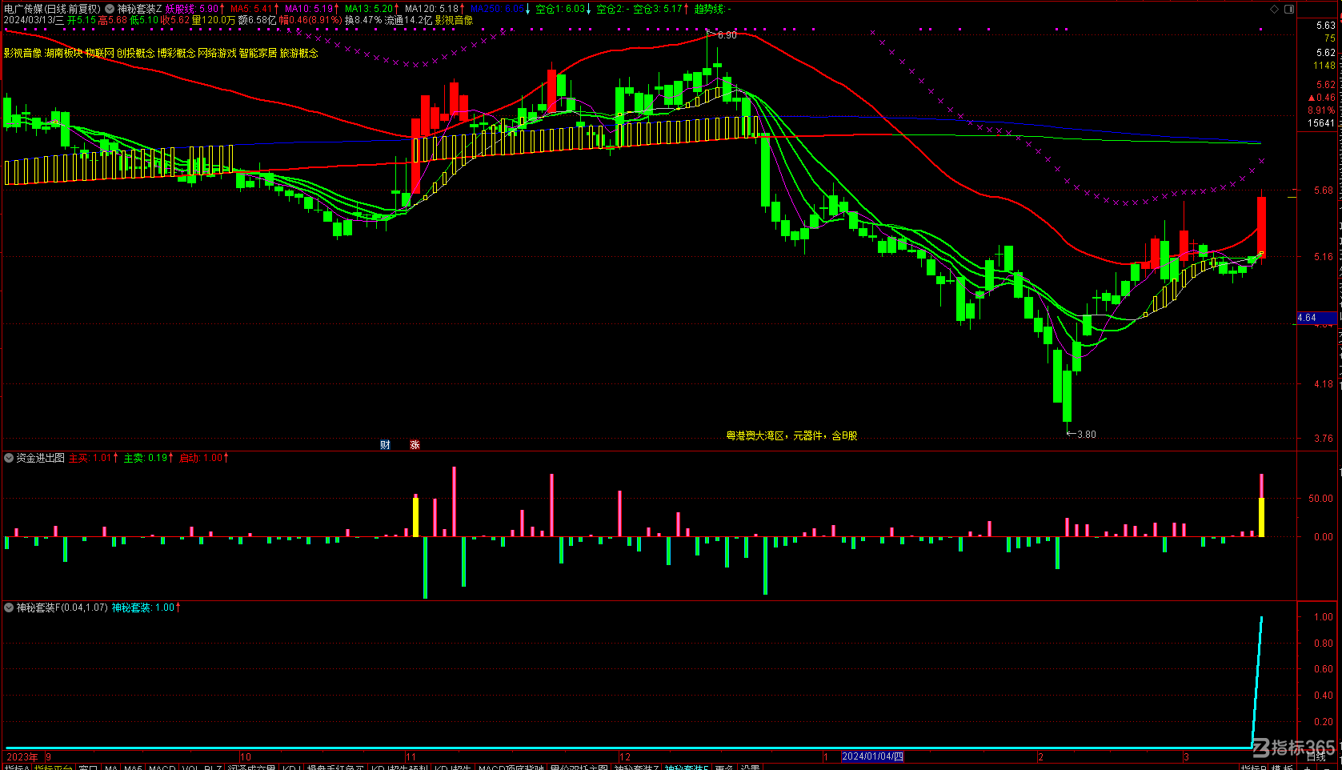This screenshot has width=1342, height=770.
Task: Open the 网络游戏 concept tag
Action: (217, 53)
